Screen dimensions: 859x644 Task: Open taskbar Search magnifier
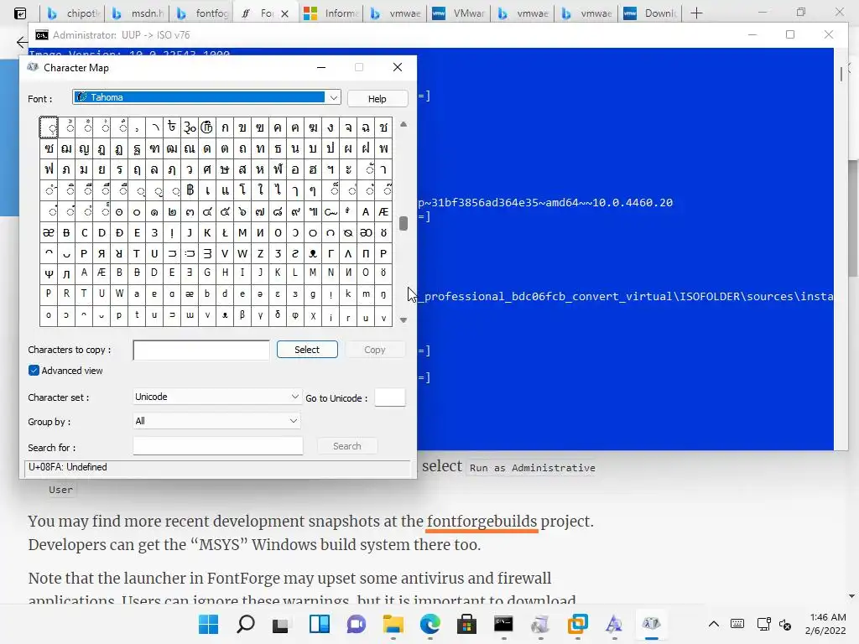(x=246, y=624)
